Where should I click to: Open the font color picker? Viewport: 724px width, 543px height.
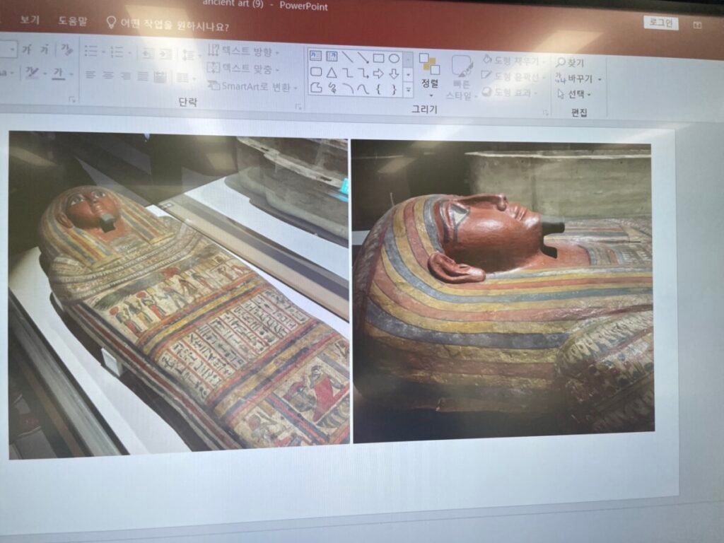pos(58,74)
